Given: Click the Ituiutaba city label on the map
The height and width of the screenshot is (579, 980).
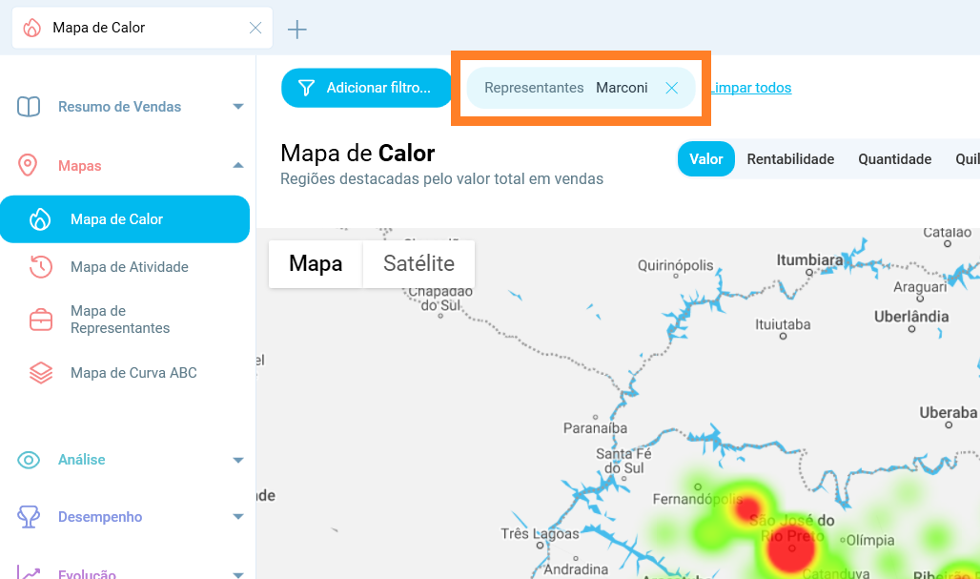Looking at the screenshot, I should point(783,324).
